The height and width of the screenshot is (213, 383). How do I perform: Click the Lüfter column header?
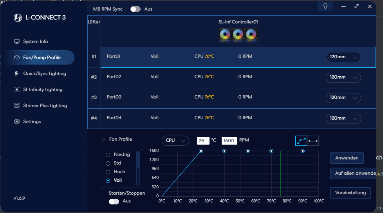coord(94,22)
